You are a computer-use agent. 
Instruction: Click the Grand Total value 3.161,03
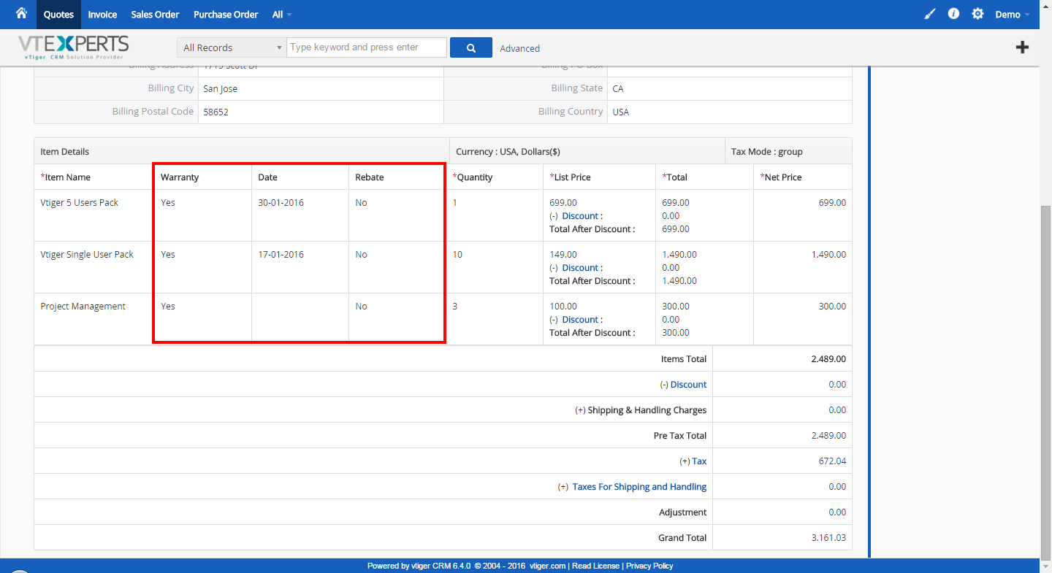(828, 538)
